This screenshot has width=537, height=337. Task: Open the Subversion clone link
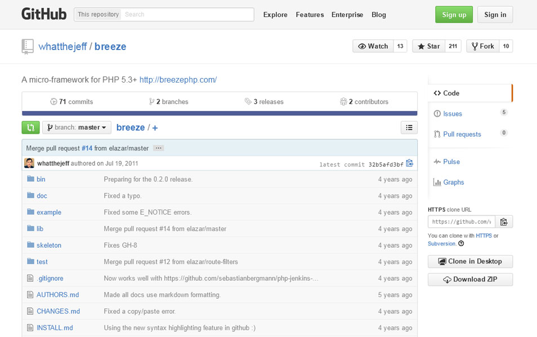click(441, 243)
